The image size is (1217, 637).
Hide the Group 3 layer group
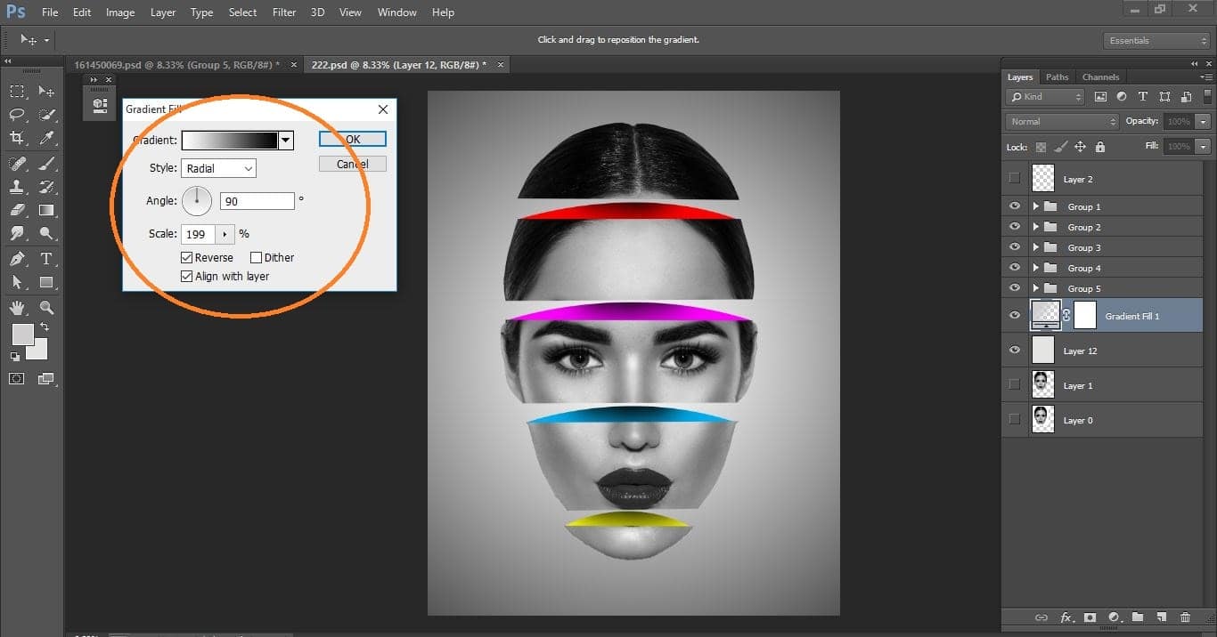click(1014, 246)
